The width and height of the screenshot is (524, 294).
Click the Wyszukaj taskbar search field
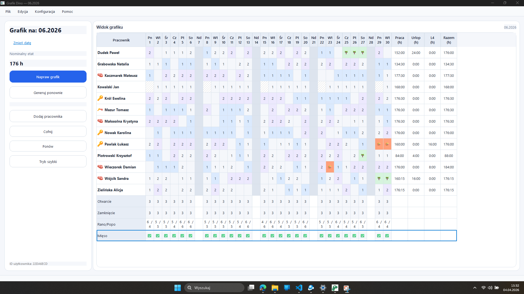[214, 288]
